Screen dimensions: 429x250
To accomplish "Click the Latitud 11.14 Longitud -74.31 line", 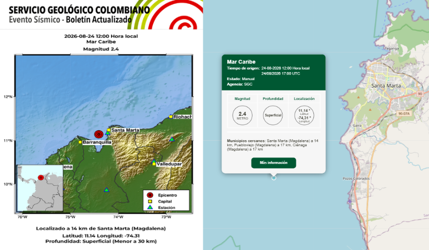I will 101,236.
